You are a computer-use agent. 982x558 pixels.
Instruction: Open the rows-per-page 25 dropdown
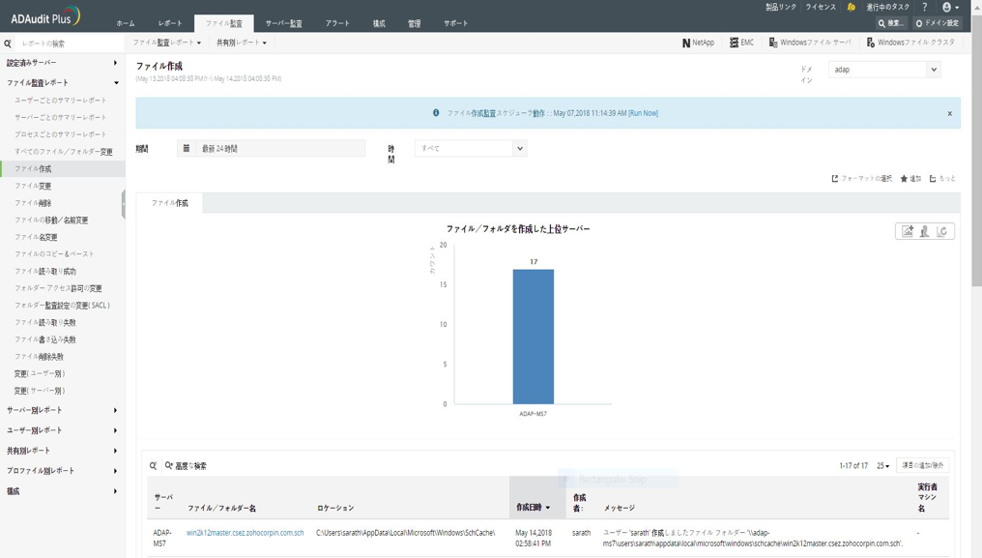pyautogui.click(x=882, y=466)
